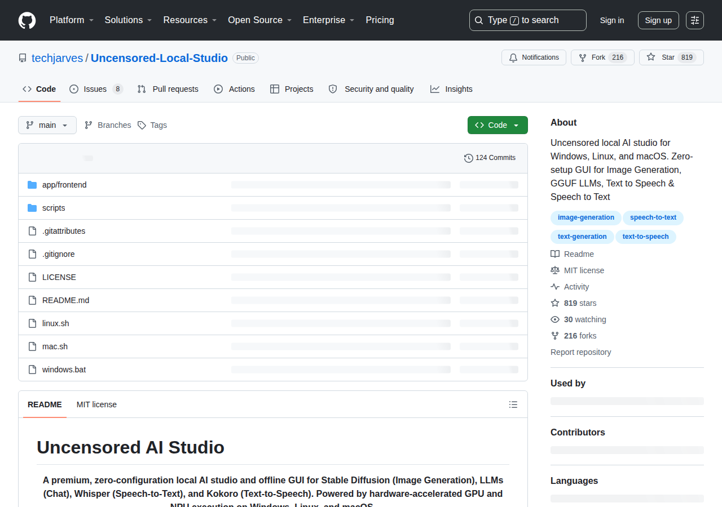
Task: Open the LICENSE file
Action: coord(59,277)
